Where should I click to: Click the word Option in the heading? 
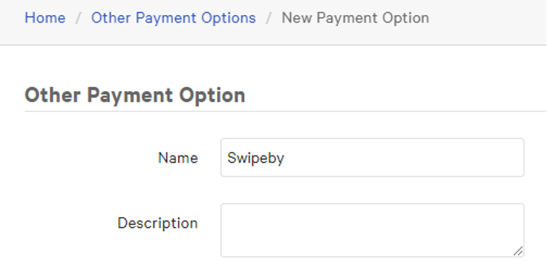[212, 95]
